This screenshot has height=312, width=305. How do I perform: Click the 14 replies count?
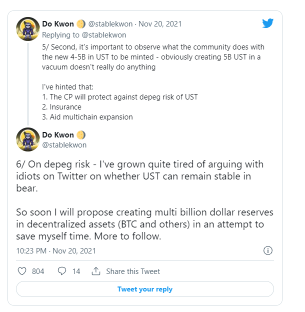click(76, 271)
